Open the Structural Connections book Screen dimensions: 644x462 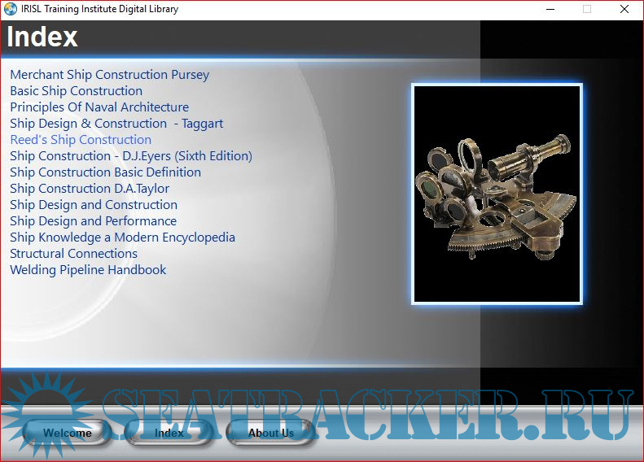click(x=73, y=254)
